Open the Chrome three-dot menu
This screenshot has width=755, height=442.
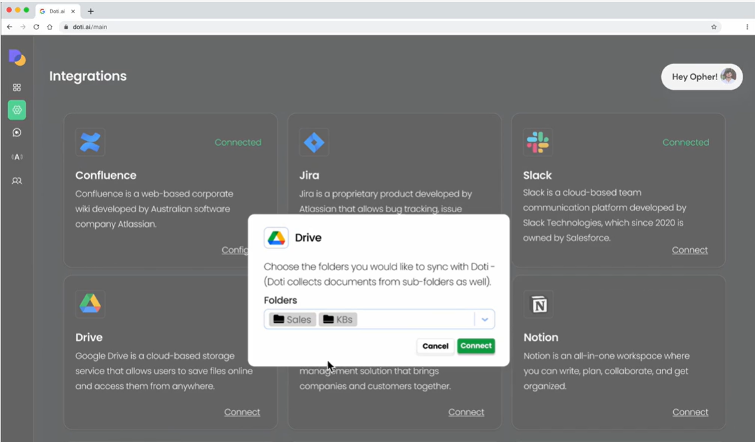[x=746, y=27]
